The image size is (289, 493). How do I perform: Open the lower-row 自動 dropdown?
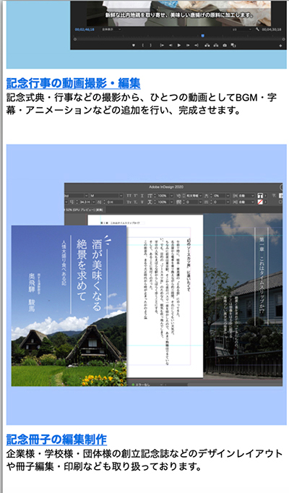point(246,202)
